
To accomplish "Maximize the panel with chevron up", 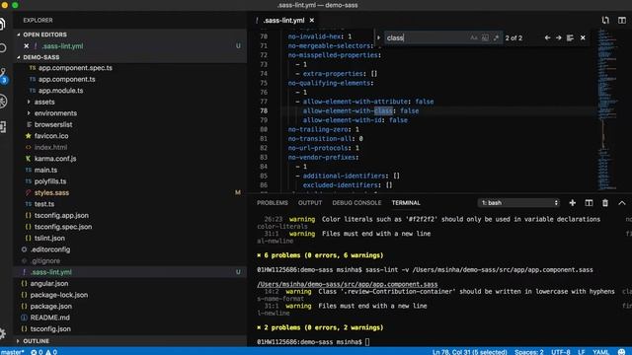I will point(622,203).
